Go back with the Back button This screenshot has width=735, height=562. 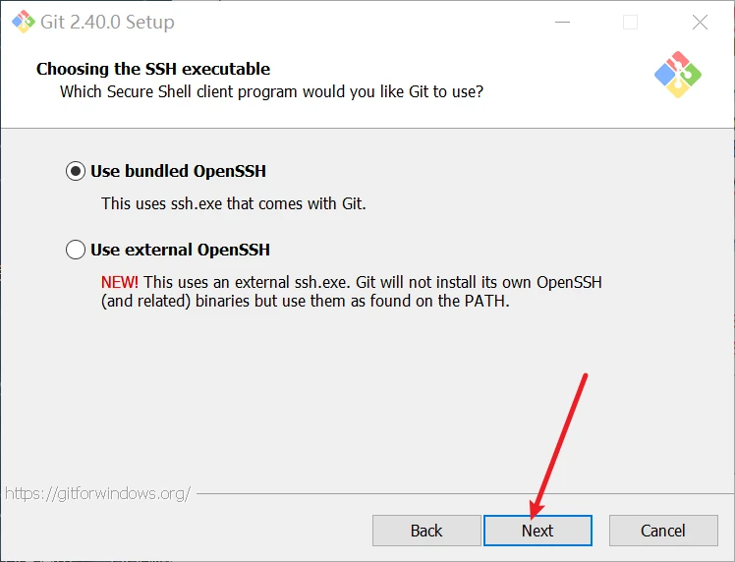426,531
